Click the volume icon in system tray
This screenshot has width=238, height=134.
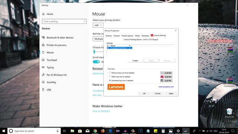click(211, 131)
